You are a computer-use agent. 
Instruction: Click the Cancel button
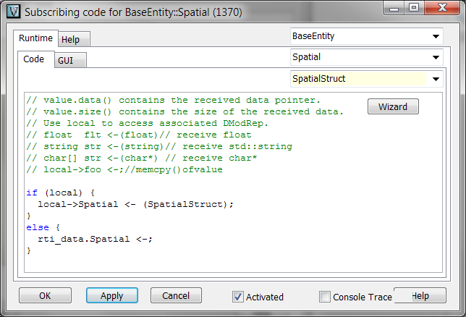point(176,295)
